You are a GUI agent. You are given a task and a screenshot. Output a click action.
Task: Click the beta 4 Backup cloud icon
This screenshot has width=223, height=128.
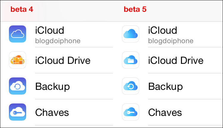(18, 86)
